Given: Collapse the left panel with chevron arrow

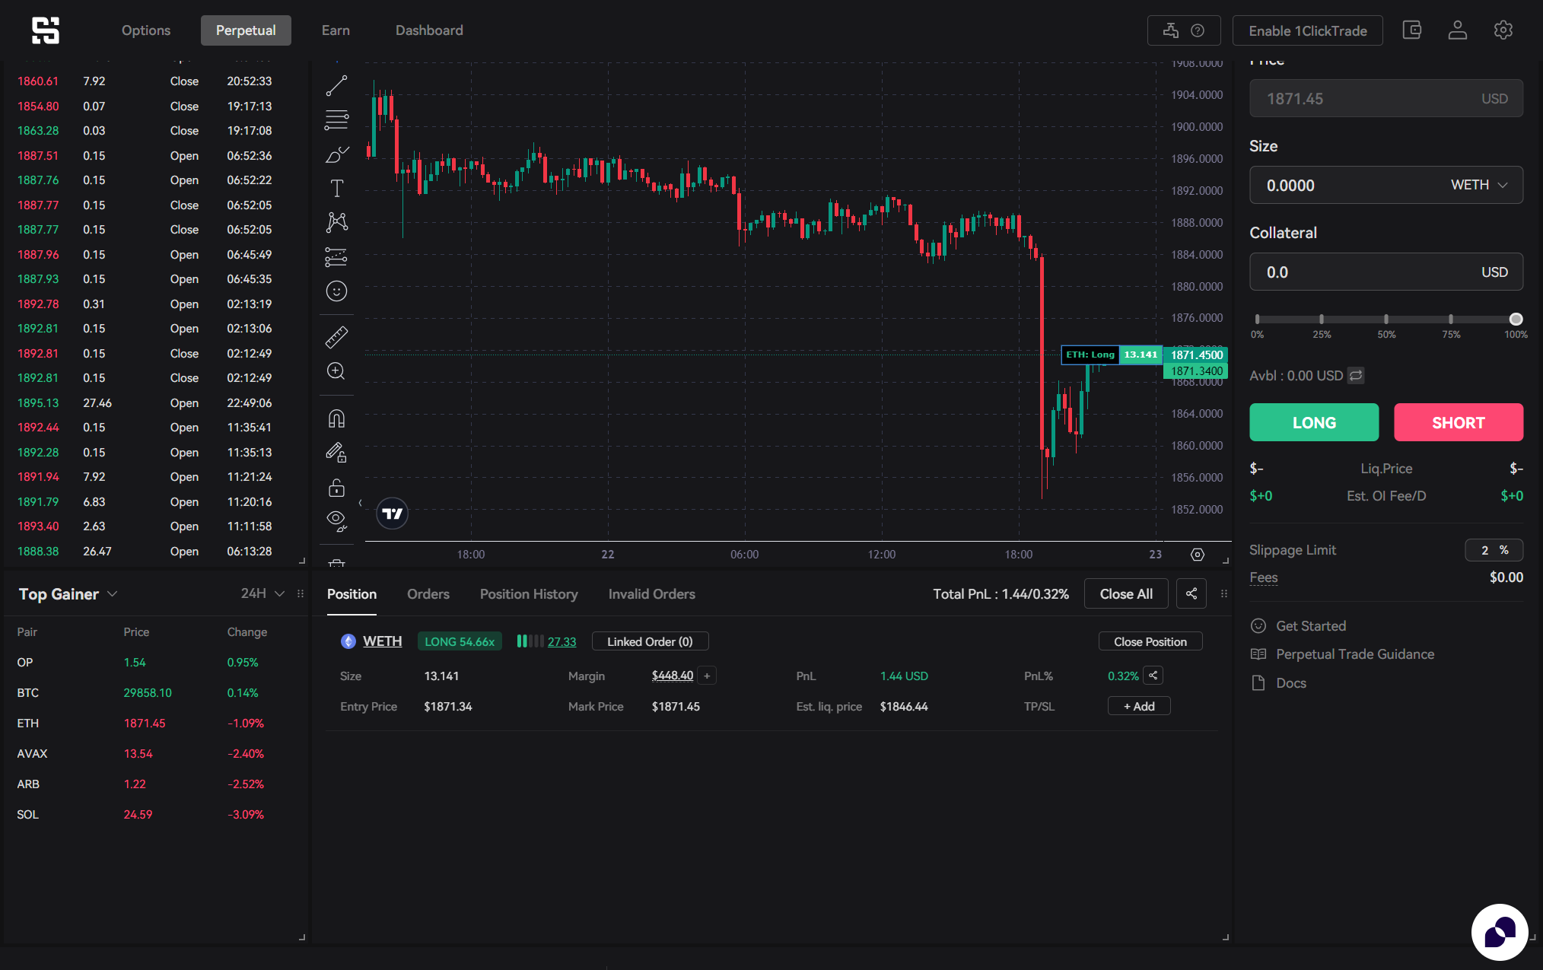Looking at the screenshot, I should click(x=360, y=503).
